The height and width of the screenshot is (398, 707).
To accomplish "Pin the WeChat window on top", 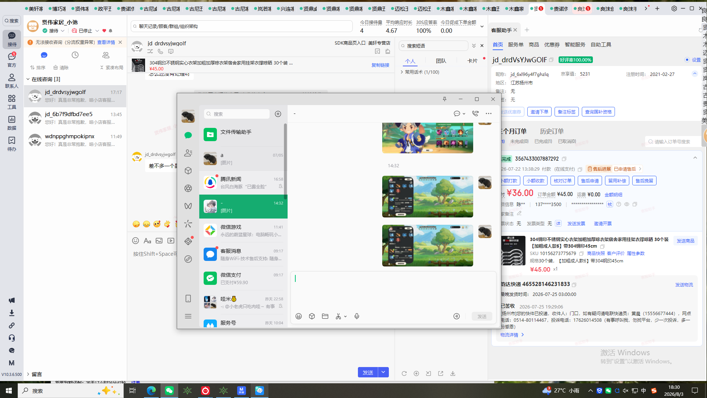I will 444,99.
